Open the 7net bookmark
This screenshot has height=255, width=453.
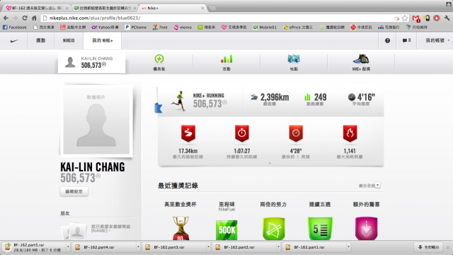[160, 27]
